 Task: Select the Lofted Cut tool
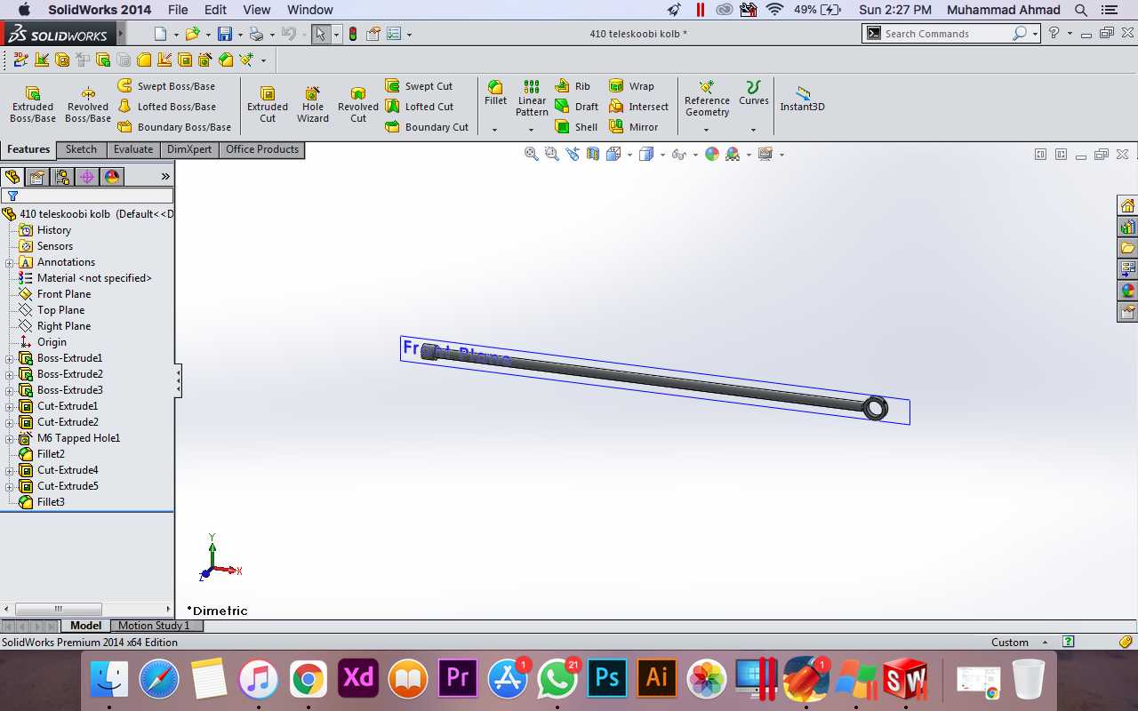(420, 107)
